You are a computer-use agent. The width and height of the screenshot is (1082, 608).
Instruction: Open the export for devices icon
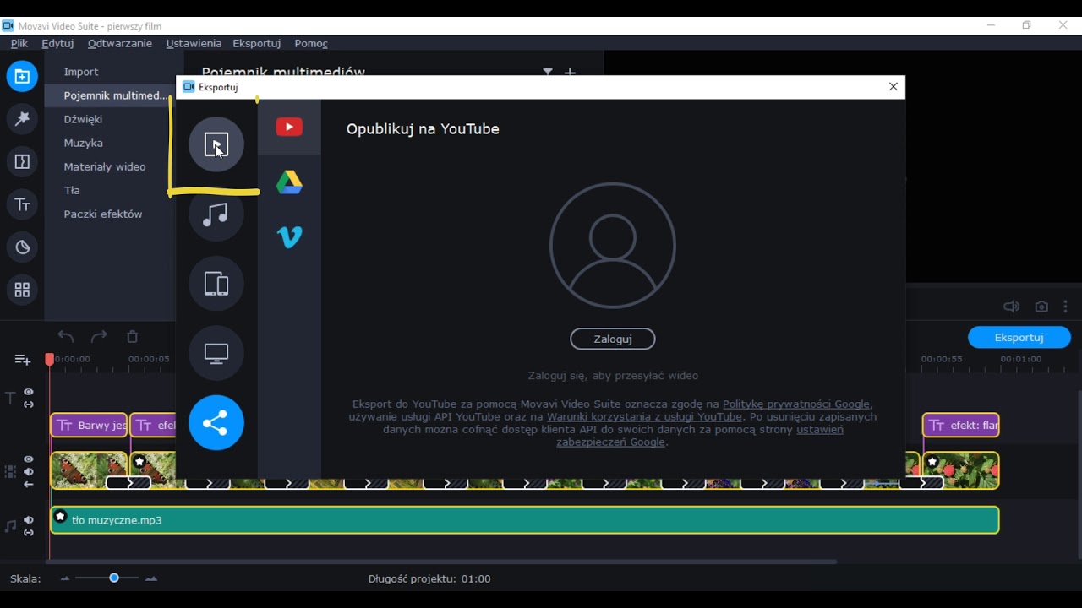point(216,284)
